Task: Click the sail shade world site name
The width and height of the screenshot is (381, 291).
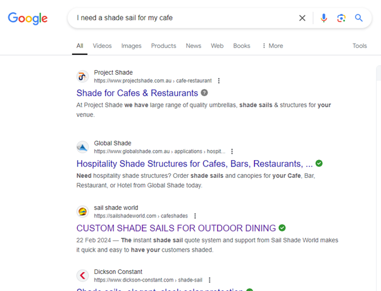Action: point(116,207)
